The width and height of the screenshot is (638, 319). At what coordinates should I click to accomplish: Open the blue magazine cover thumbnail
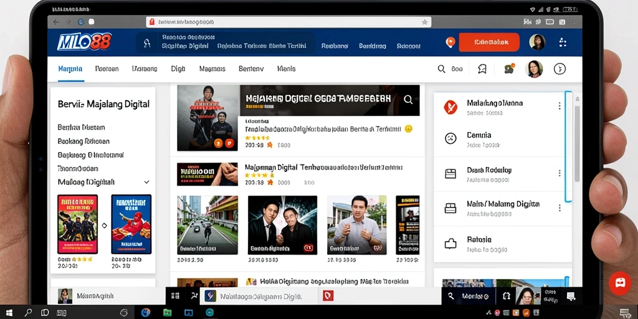[131, 224]
